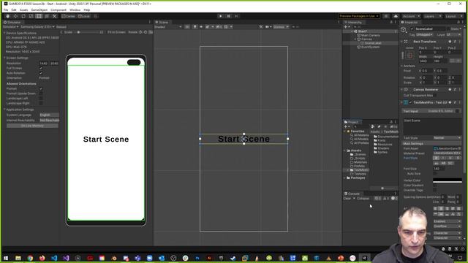The width and height of the screenshot is (468, 263).
Task: Toggle the Auto Rotation checkbox
Action: (41, 73)
